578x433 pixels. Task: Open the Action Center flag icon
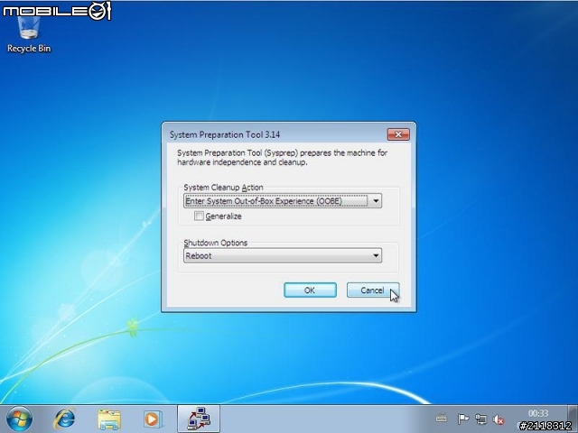(x=462, y=419)
